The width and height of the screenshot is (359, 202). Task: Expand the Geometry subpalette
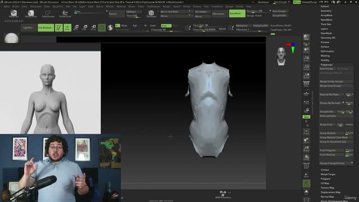click(326, 11)
